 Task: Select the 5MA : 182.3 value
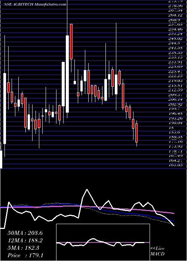point(23,248)
